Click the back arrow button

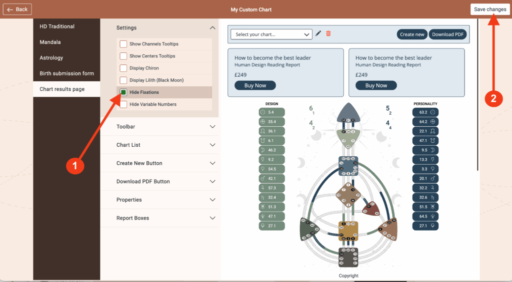17,9
